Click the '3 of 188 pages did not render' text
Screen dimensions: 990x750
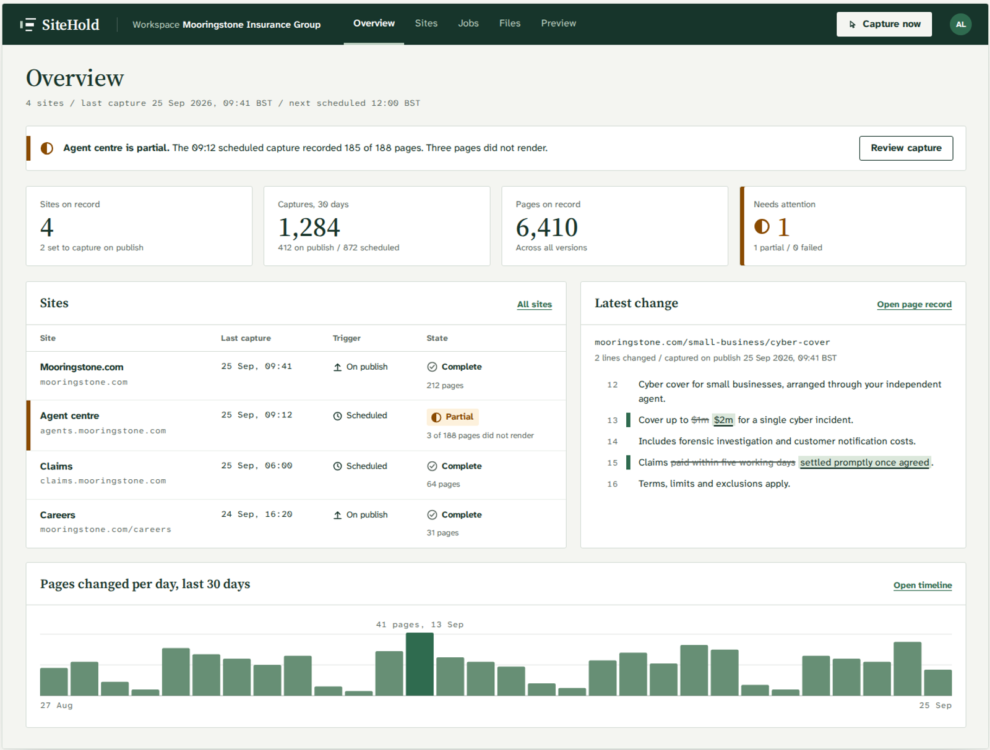pos(480,435)
